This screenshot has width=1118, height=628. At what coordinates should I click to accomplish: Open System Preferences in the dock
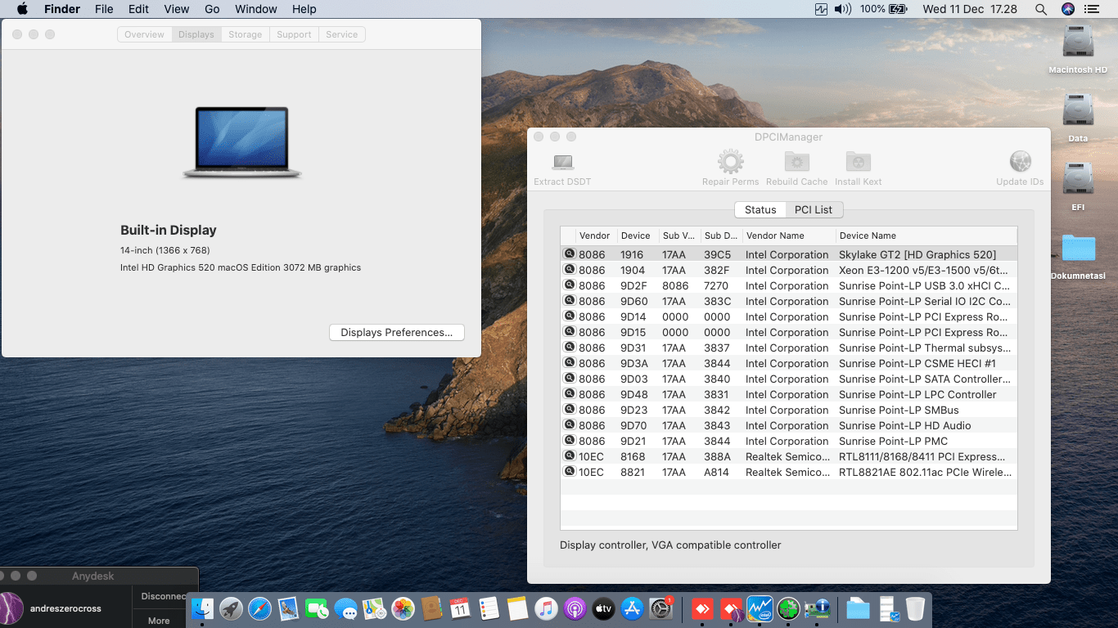pyautogui.click(x=660, y=608)
